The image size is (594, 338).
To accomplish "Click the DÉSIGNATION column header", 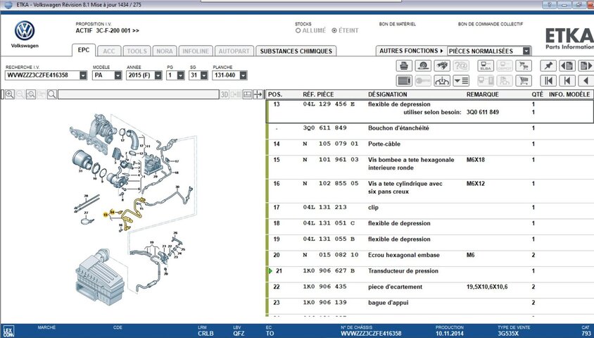I will (x=388, y=94).
